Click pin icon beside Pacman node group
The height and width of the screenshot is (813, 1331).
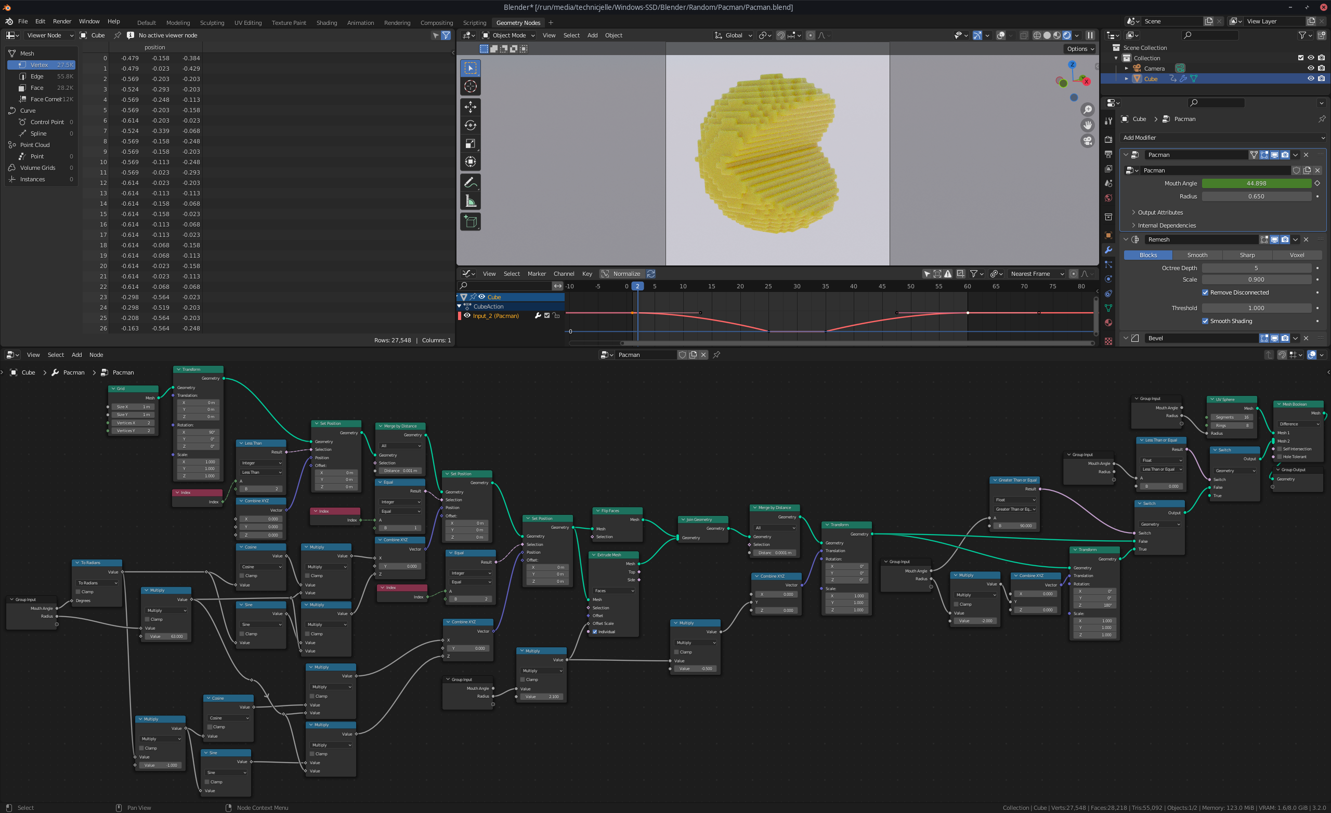tap(717, 355)
